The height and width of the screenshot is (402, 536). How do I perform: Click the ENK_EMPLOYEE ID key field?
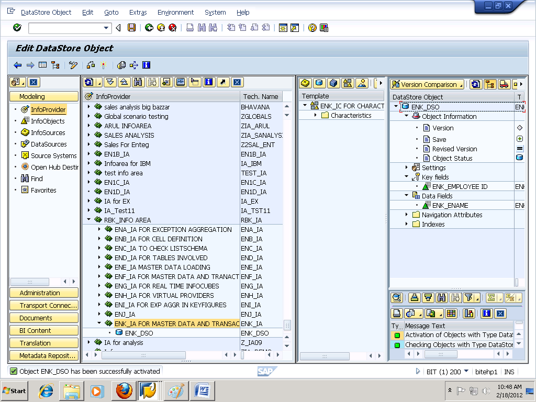pyautogui.click(x=460, y=187)
